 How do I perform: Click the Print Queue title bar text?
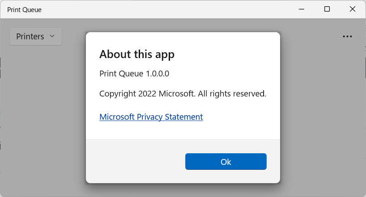[24, 10]
